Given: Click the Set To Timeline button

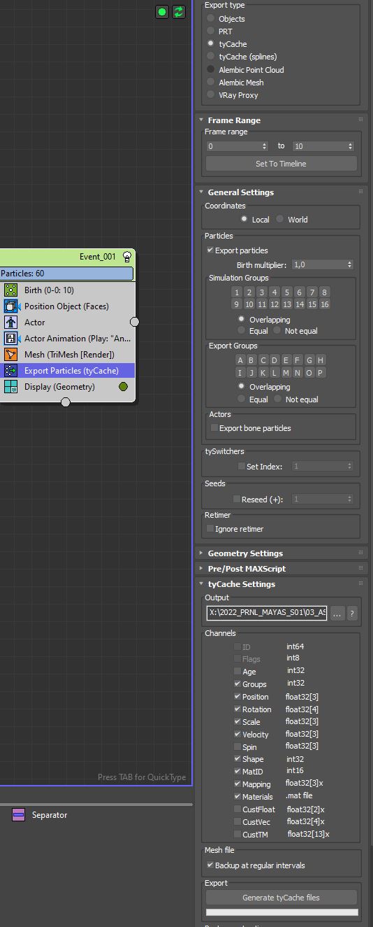Looking at the screenshot, I should coord(281,164).
